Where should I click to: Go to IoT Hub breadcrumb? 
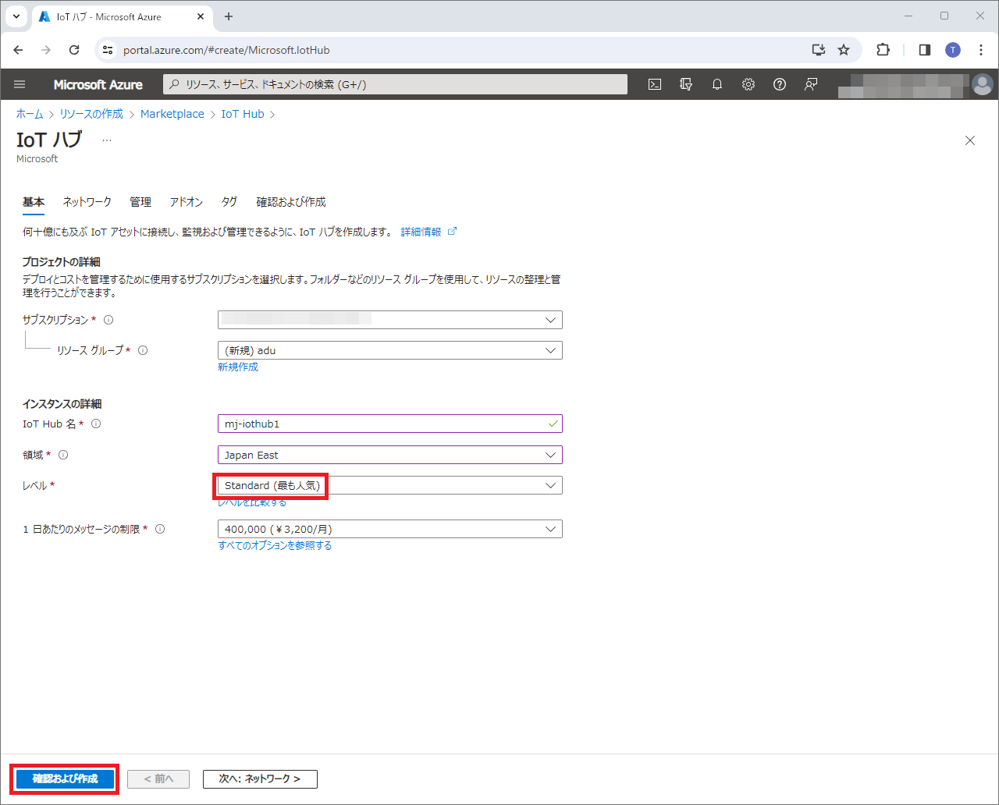click(243, 114)
